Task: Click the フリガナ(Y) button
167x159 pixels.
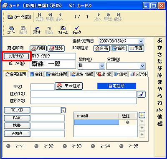Action: coord(16,56)
